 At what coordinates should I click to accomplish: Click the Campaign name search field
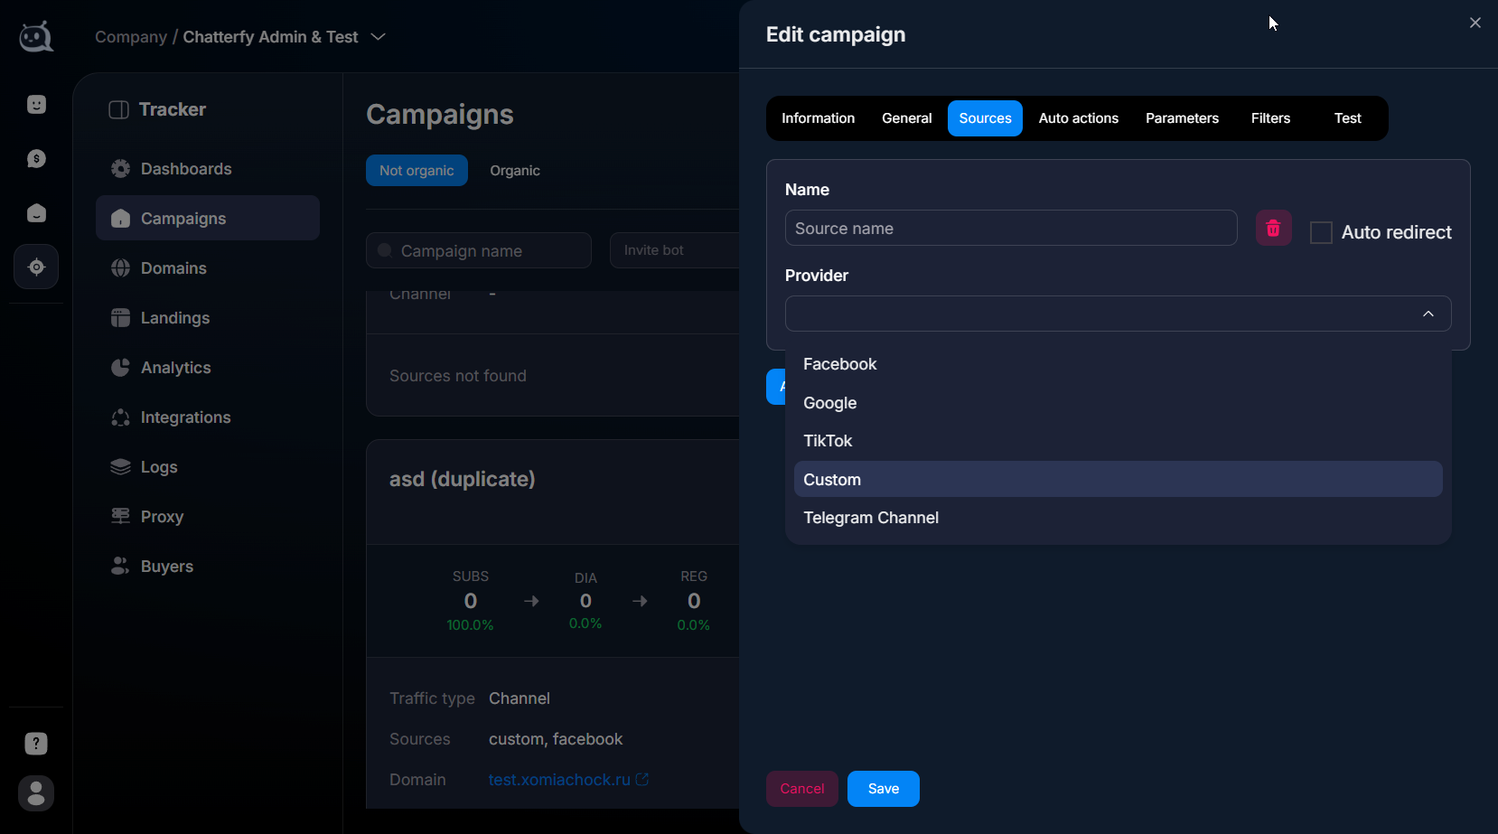coord(479,250)
